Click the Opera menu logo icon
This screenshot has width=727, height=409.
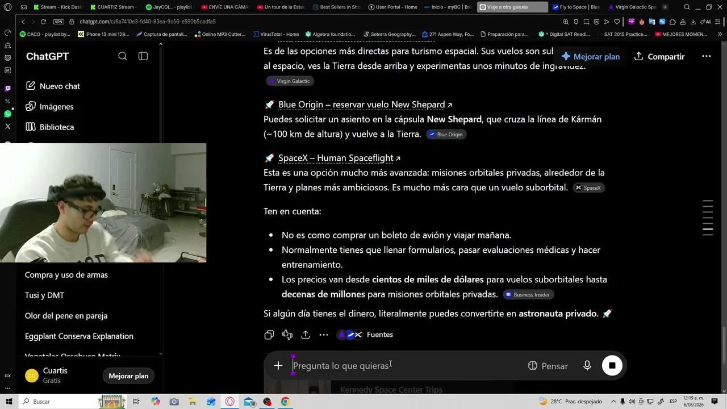click(8, 7)
